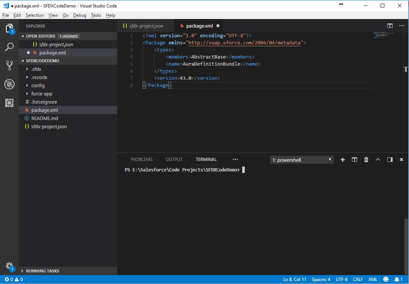
Task: Switch to the Output panel tab
Action: point(174,160)
